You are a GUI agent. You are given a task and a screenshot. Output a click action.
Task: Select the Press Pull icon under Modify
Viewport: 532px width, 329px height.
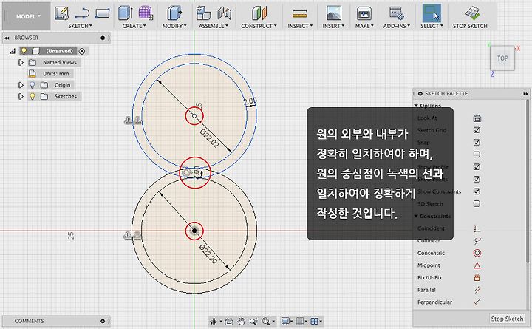click(x=174, y=13)
